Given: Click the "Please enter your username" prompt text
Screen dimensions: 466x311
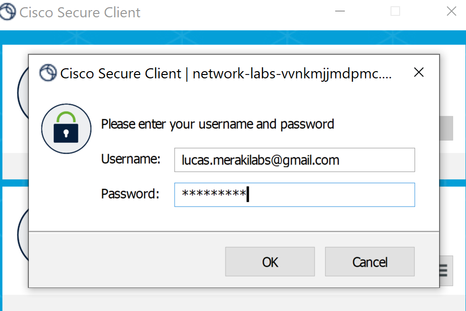Looking at the screenshot, I should click(x=217, y=124).
